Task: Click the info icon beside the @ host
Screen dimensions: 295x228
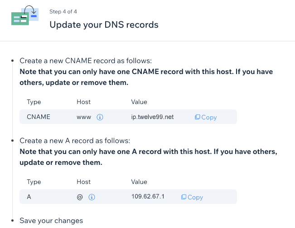Action: 92,197
